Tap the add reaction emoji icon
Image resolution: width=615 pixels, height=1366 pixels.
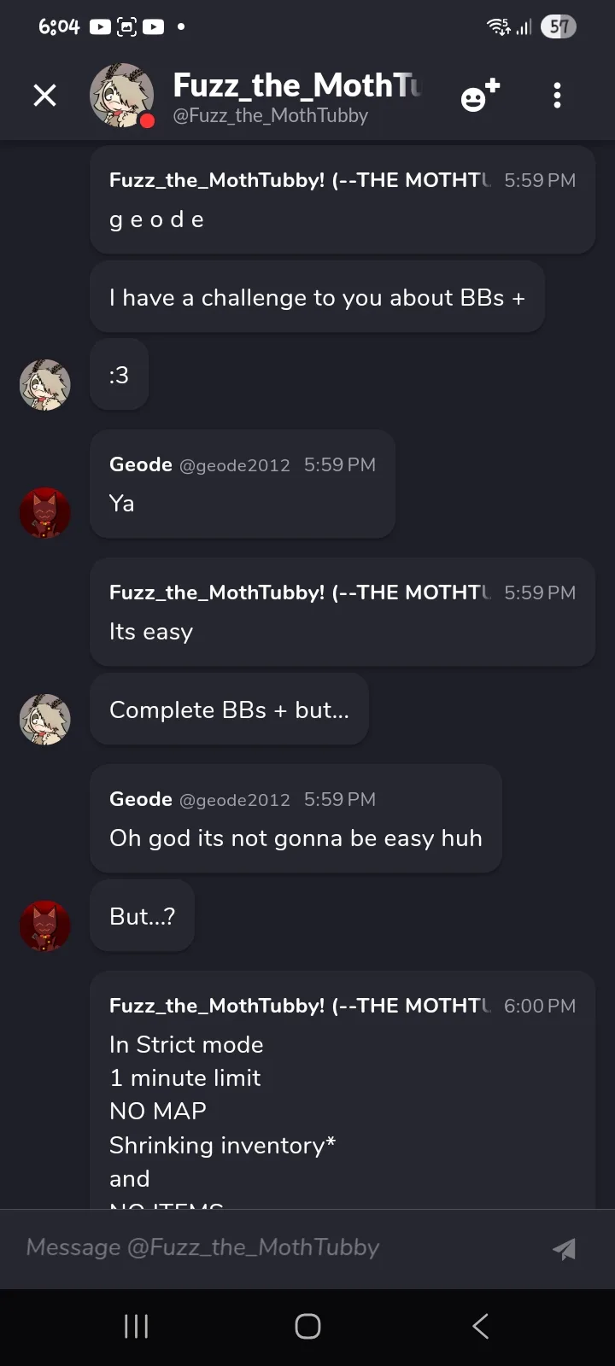tap(480, 95)
